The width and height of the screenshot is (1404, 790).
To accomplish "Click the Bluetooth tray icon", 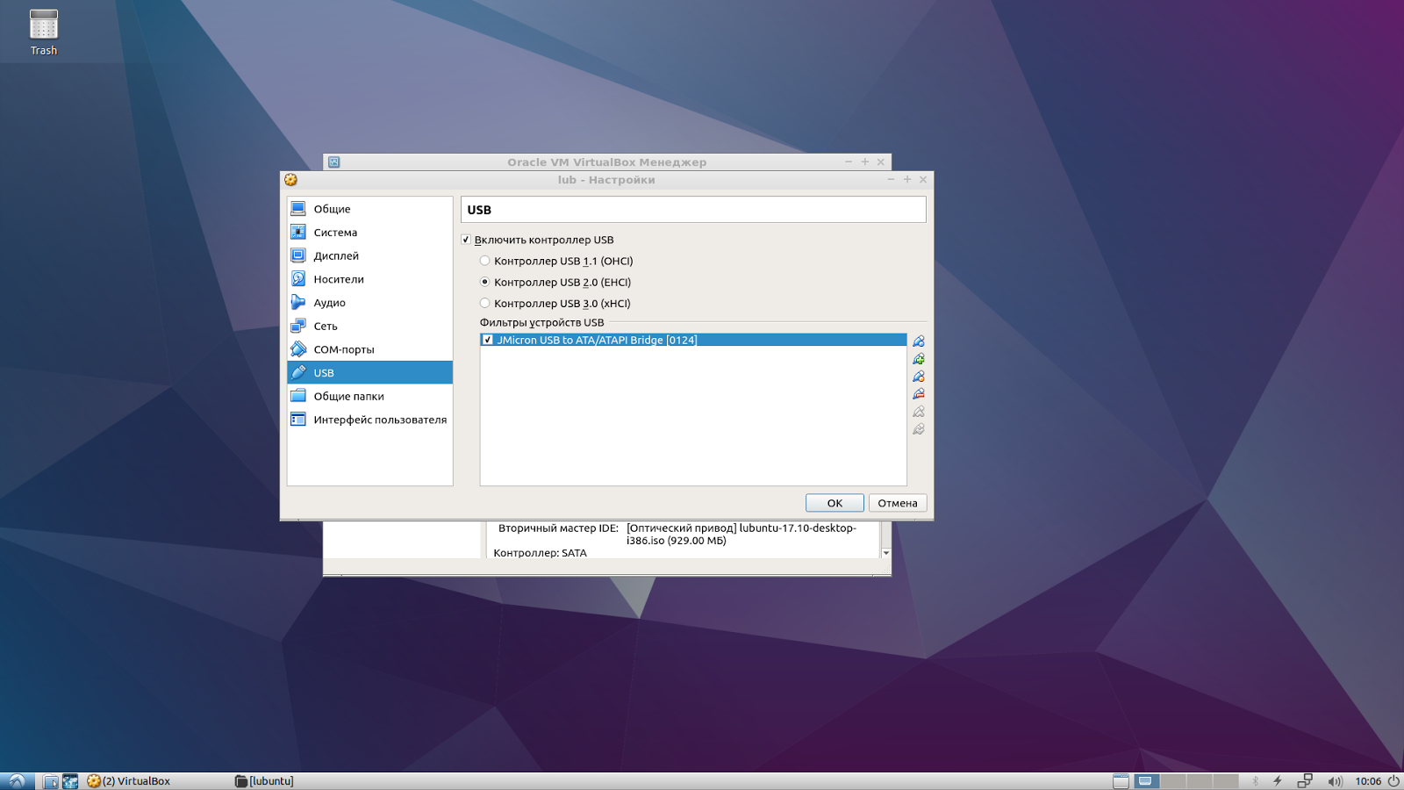I will tap(1256, 781).
